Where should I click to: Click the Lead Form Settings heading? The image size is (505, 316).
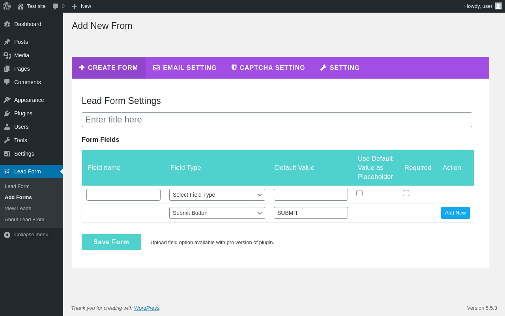point(121,101)
